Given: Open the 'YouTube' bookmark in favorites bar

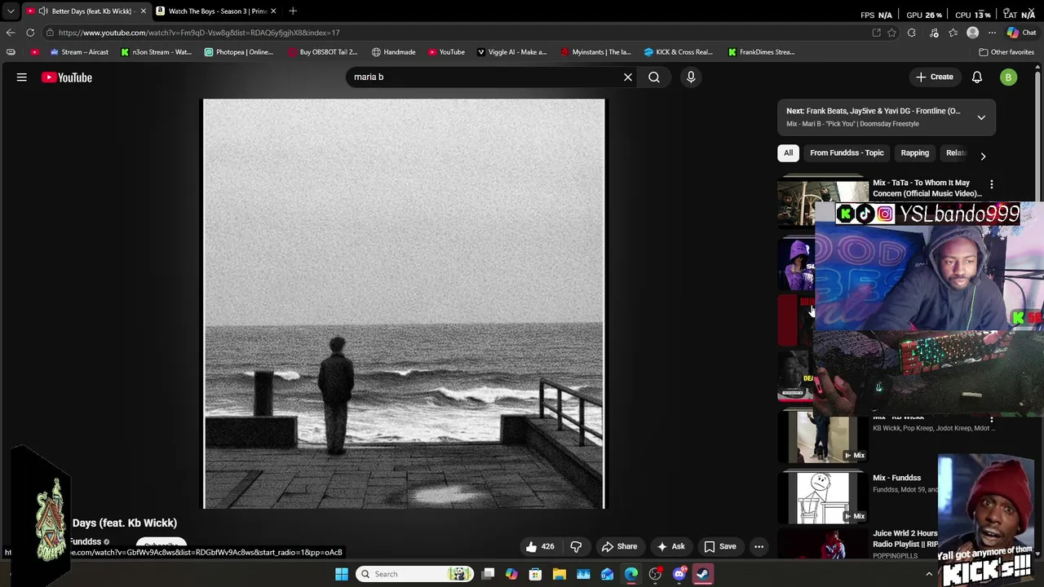Looking at the screenshot, I should pyautogui.click(x=445, y=52).
